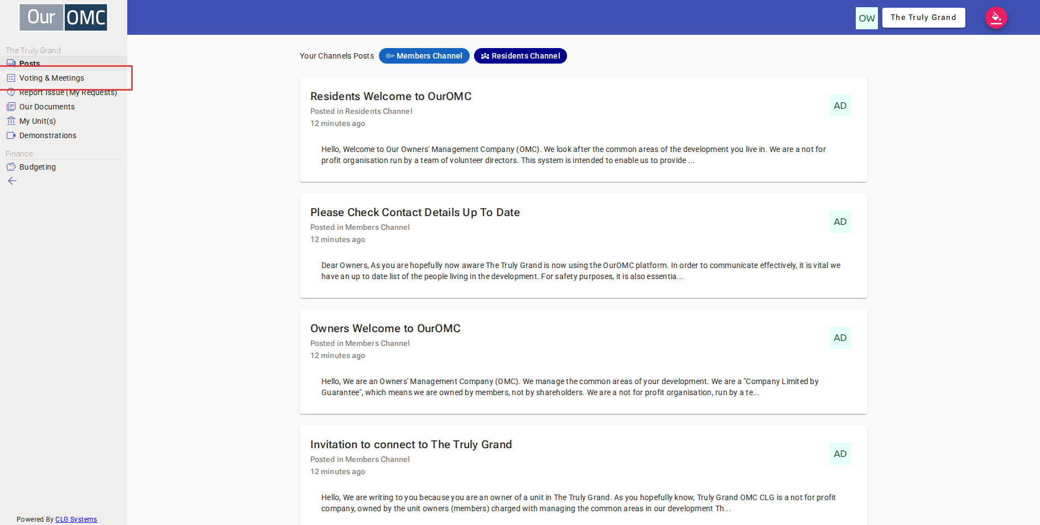This screenshot has height=525, width=1040.
Task: Click AD avatar on Invitation post
Action: (840, 454)
